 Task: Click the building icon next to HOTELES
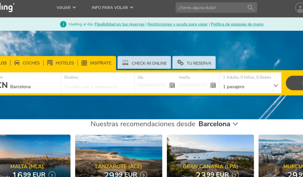coord(50,63)
